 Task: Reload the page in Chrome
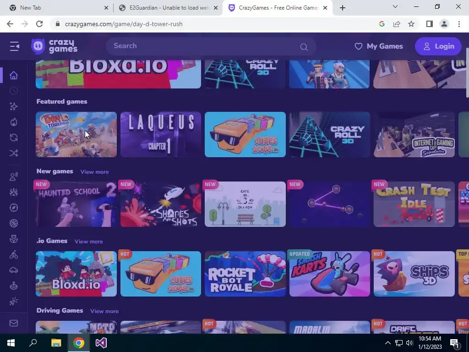pyautogui.click(x=39, y=24)
